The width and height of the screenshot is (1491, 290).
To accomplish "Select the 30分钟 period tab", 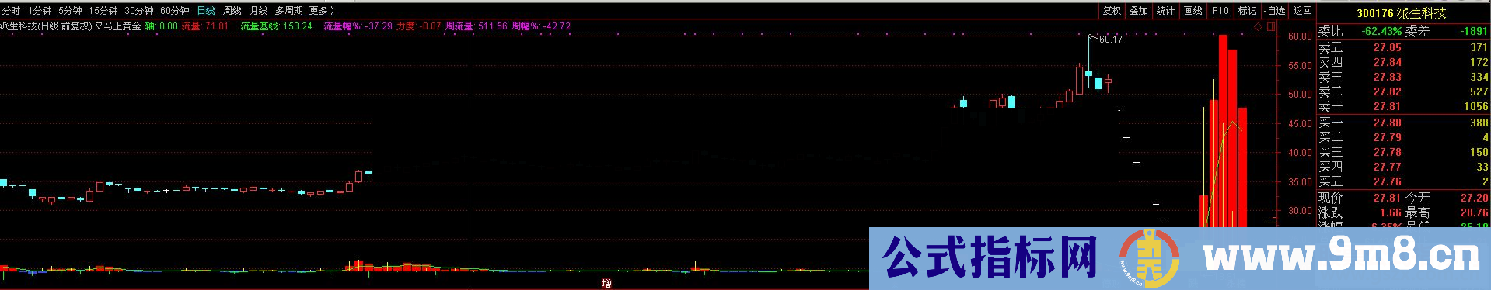I will click(139, 10).
